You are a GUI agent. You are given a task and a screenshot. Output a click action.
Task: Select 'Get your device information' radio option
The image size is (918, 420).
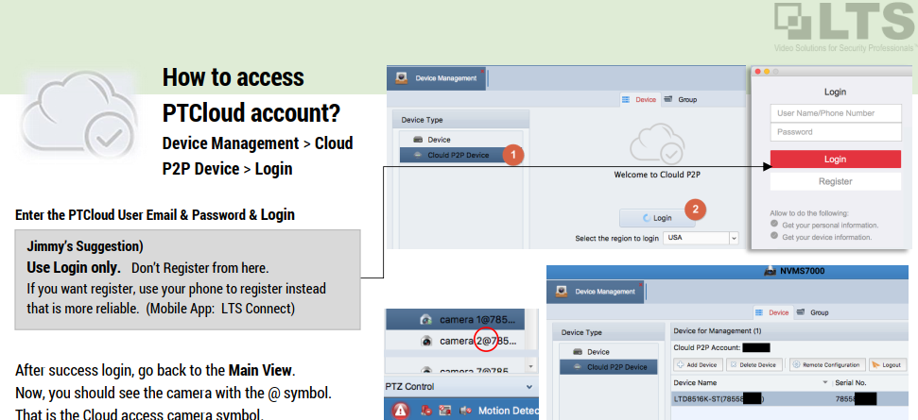coord(776,237)
